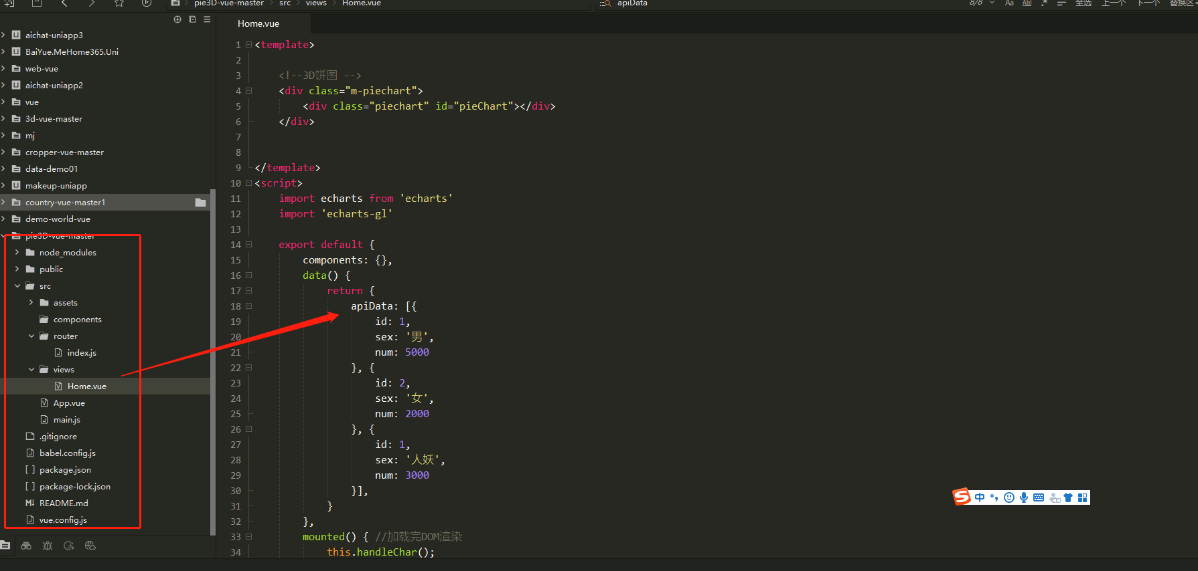Select the aichat-uniapp3 project

54,35
